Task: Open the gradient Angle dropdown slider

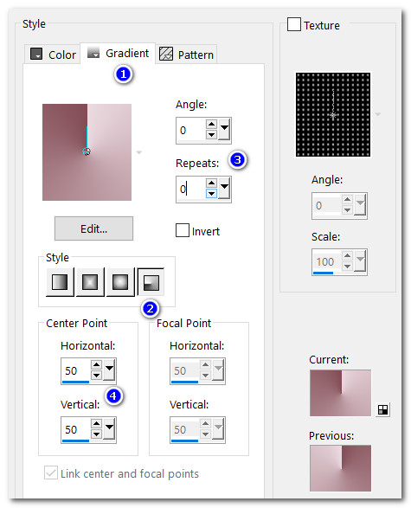Action: (224, 129)
